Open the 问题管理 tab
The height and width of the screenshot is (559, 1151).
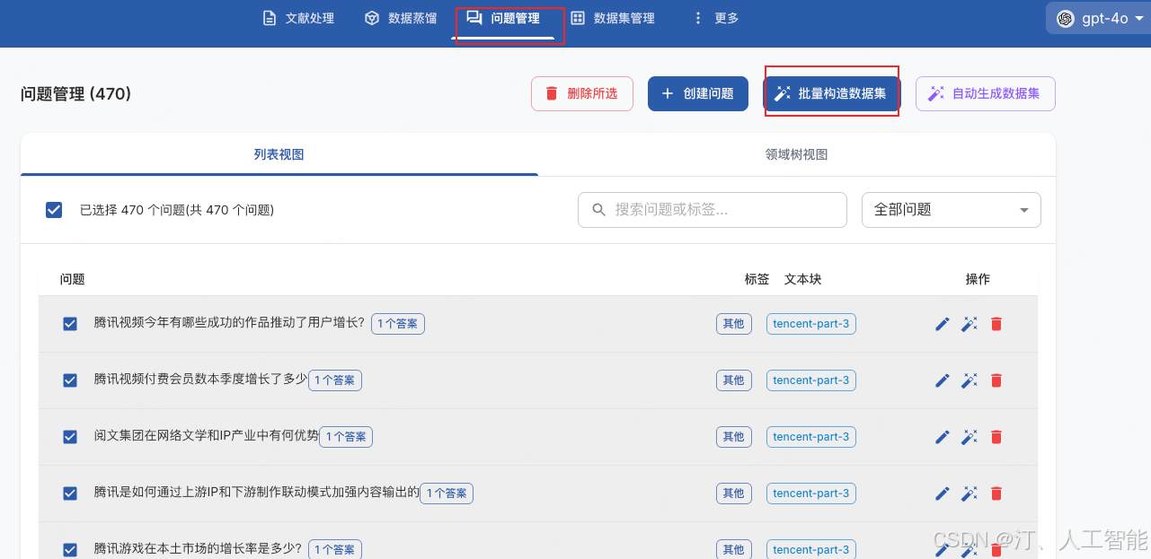pos(503,18)
